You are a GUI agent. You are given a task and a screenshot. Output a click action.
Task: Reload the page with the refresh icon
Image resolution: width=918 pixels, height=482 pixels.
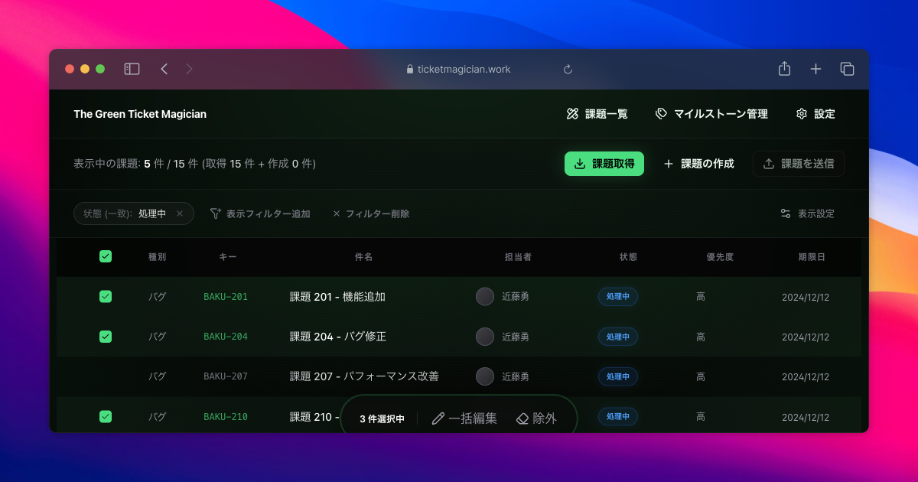(x=568, y=69)
